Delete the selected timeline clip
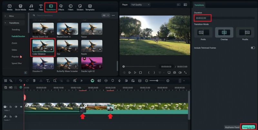This screenshot has height=130, width=258. [34, 81]
